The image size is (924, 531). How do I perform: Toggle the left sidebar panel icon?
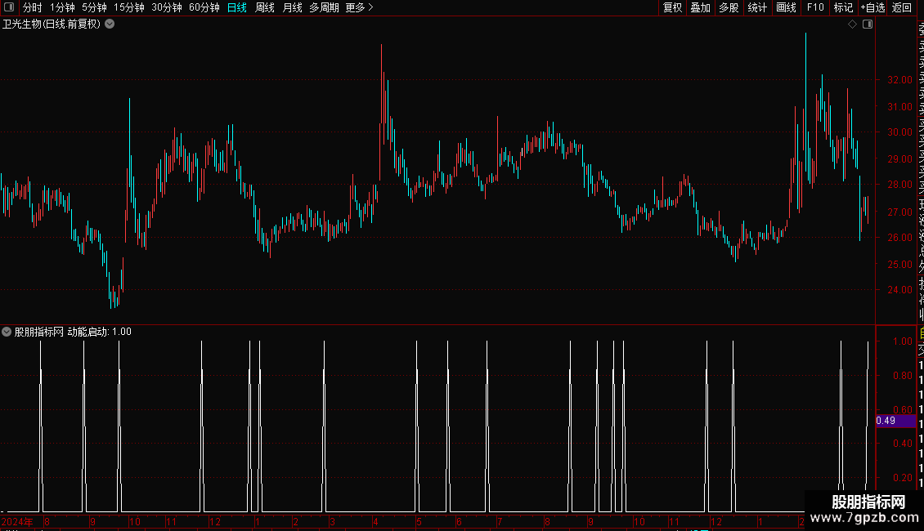click(9, 7)
